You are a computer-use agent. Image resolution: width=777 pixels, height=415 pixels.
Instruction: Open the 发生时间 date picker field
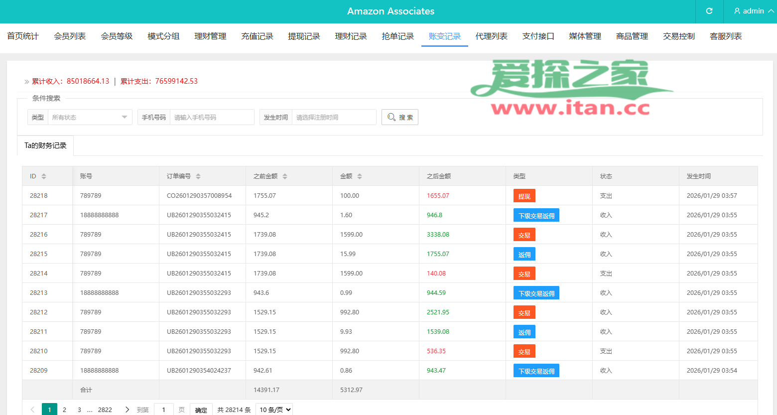(333, 117)
